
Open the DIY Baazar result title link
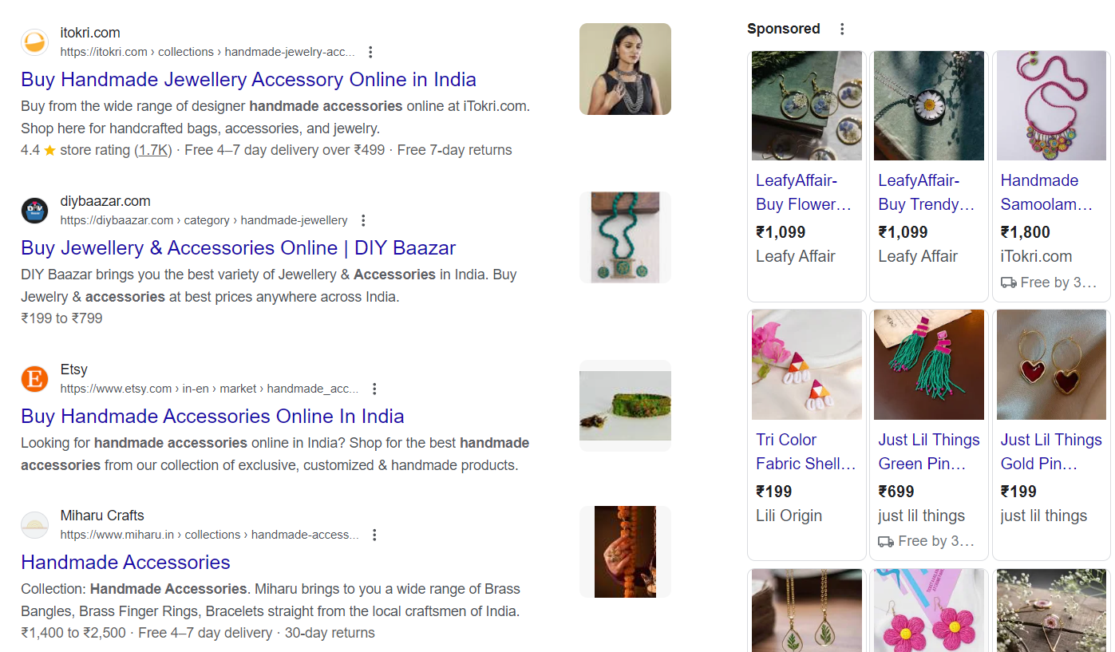(238, 247)
